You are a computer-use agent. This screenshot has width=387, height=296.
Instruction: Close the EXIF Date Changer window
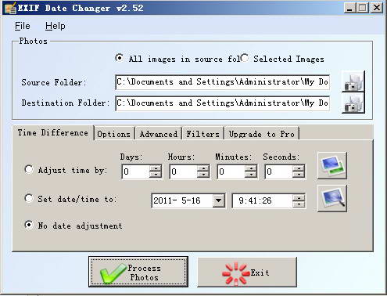pyautogui.click(x=377, y=8)
